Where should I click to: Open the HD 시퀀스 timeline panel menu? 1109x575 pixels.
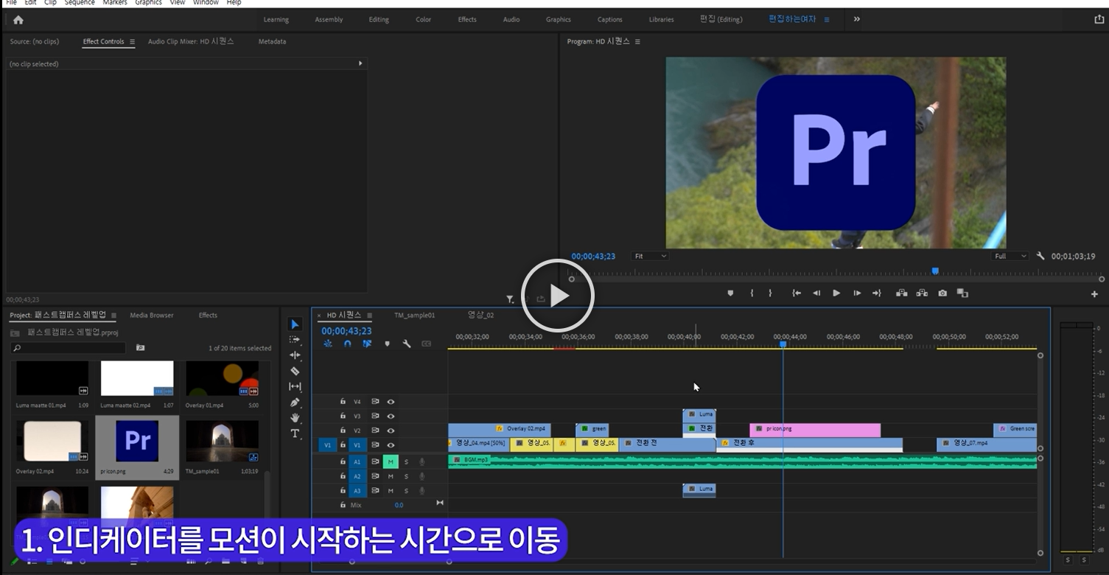pos(369,316)
